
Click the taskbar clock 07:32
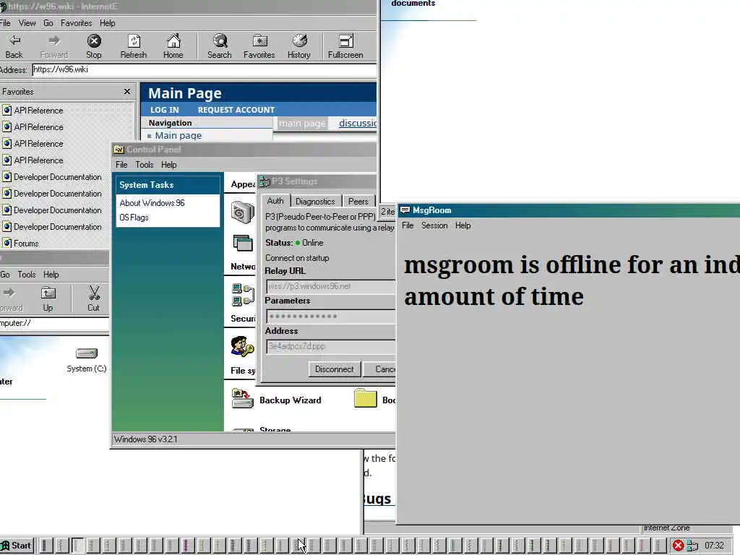point(714,546)
